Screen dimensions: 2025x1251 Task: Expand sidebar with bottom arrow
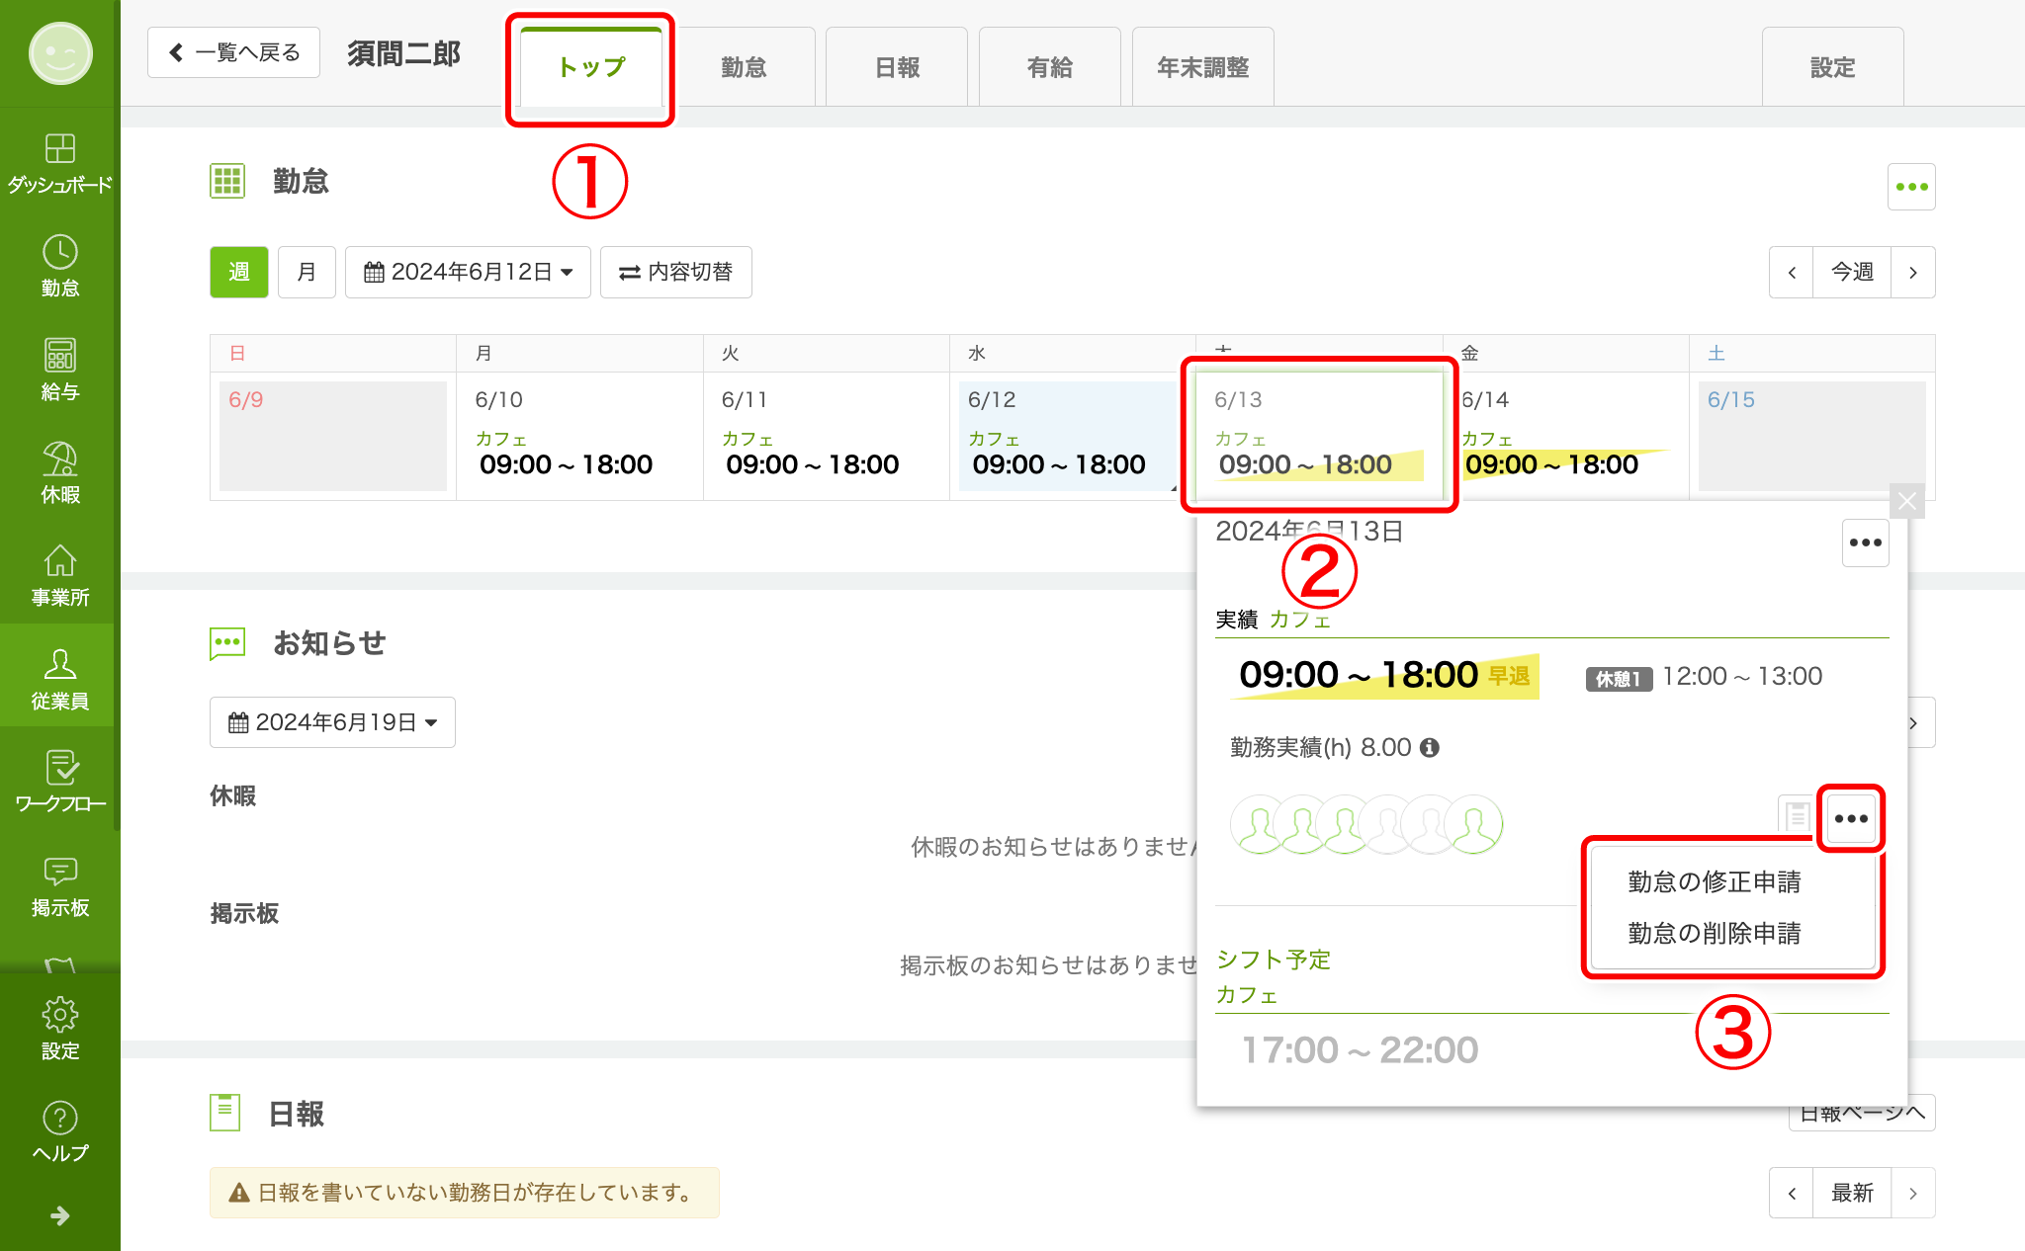coord(59,1215)
